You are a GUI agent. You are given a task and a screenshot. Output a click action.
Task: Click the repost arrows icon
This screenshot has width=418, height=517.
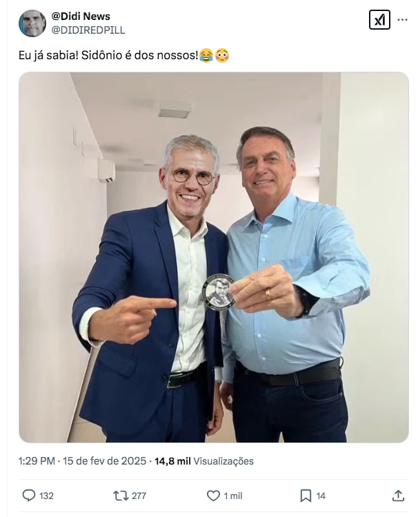pos(121,496)
